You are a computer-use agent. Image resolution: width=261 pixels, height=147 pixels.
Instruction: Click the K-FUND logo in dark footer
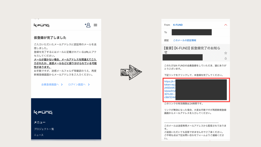[42, 112]
